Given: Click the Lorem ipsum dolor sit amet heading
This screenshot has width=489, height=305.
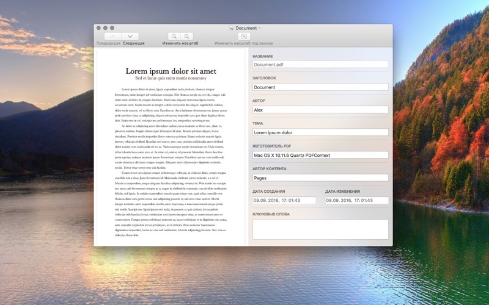Looking at the screenshot, I should [x=171, y=71].
